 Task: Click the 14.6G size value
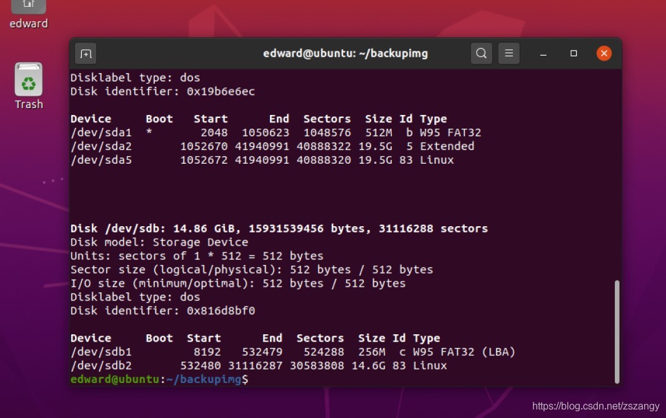pyautogui.click(x=368, y=366)
